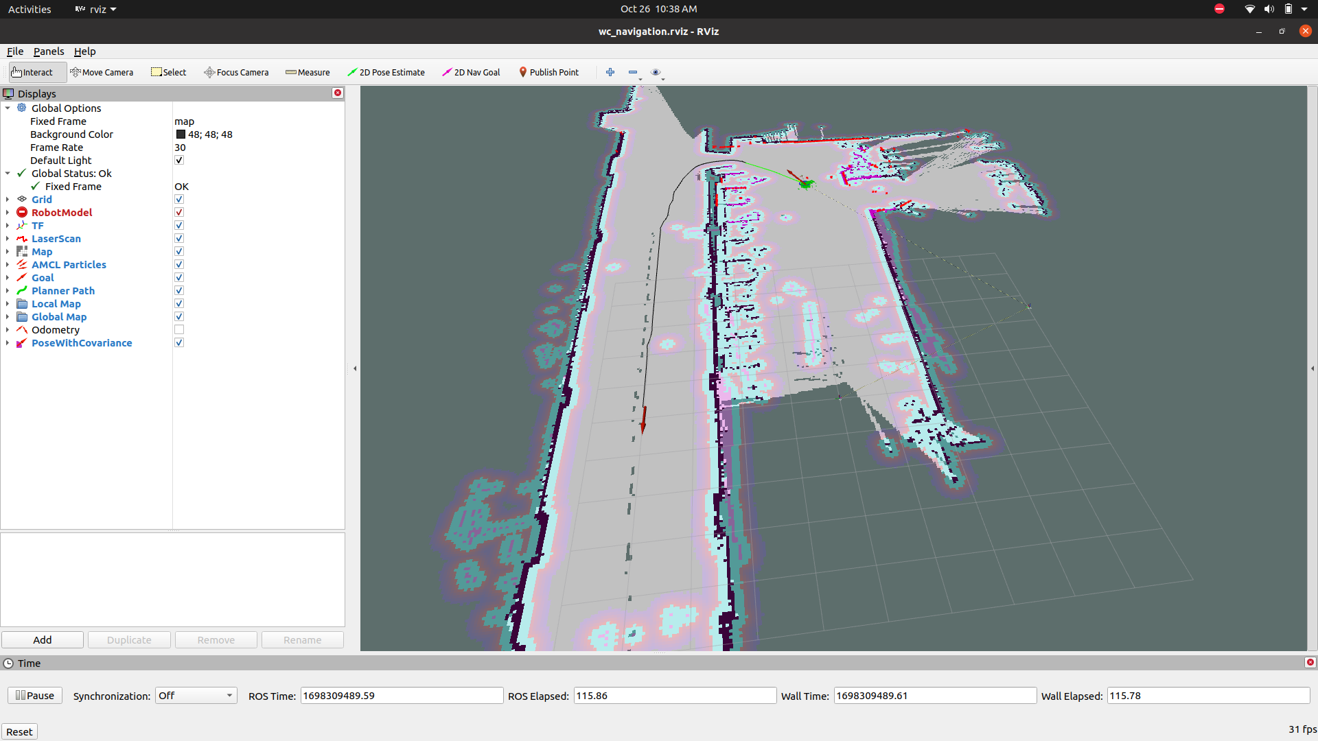Click the eye toolbar options icon
The image size is (1318, 741).
656,72
